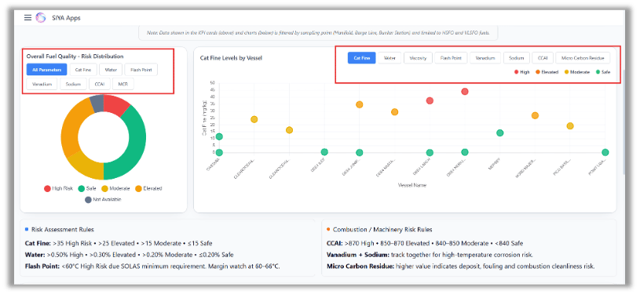Select All Parameters in Risk Distribution panel
This screenshot has width=640, height=294.
point(46,70)
